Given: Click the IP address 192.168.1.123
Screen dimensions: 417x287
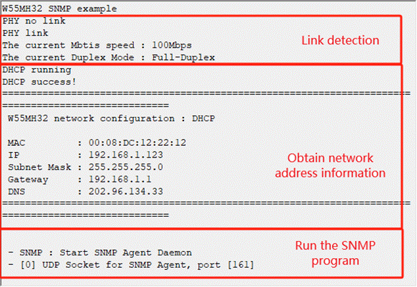Looking at the screenshot, I should point(126,155).
